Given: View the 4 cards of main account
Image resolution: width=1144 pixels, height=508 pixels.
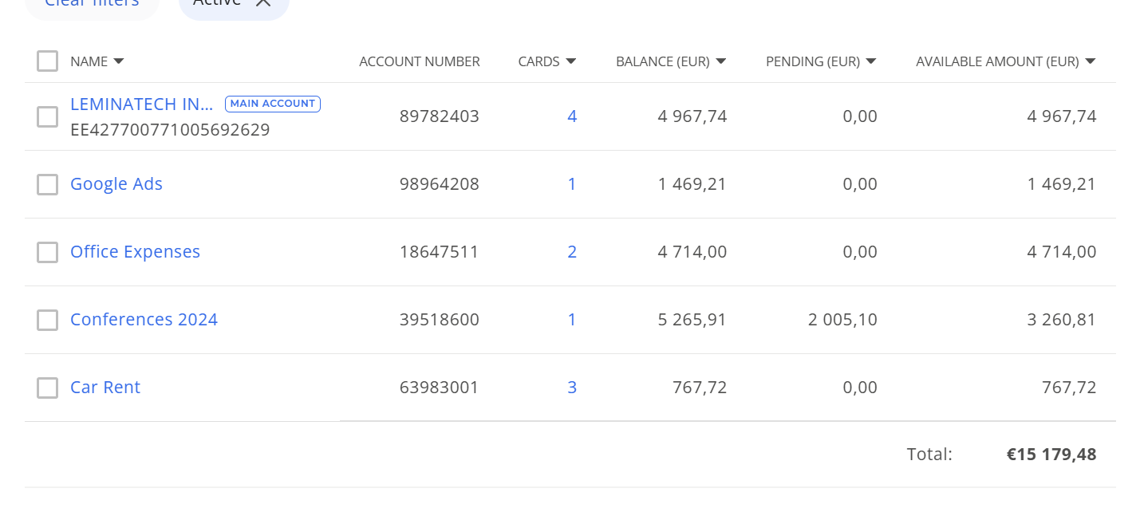Looking at the screenshot, I should [572, 117].
